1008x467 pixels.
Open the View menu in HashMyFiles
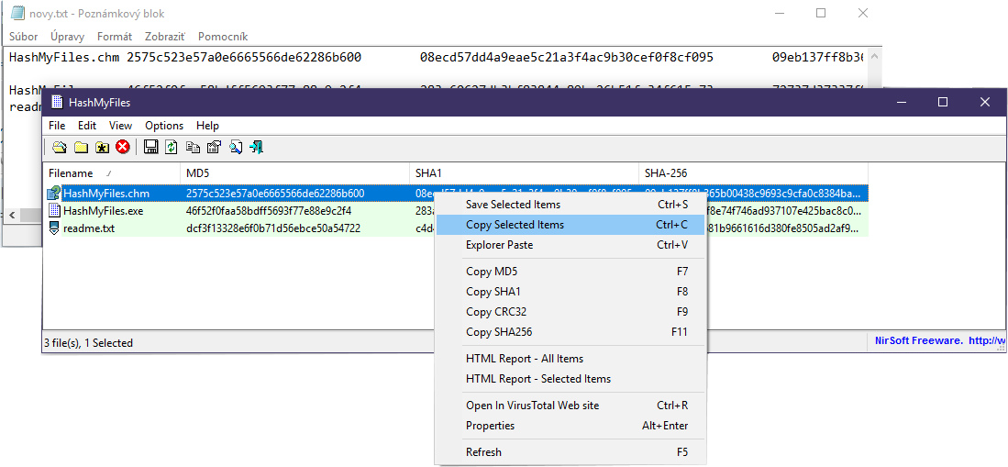[120, 126]
